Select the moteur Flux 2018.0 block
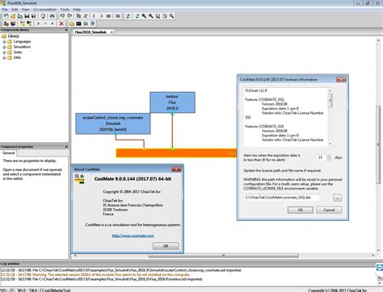This screenshot has height=292, width=383. coord(172,102)
